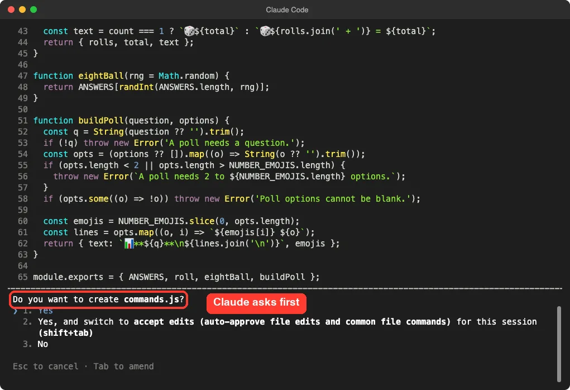This screenshot has width=570, height=390.
Task: Click the string 'A poll needs a question.'
Action: click(229, 143)
